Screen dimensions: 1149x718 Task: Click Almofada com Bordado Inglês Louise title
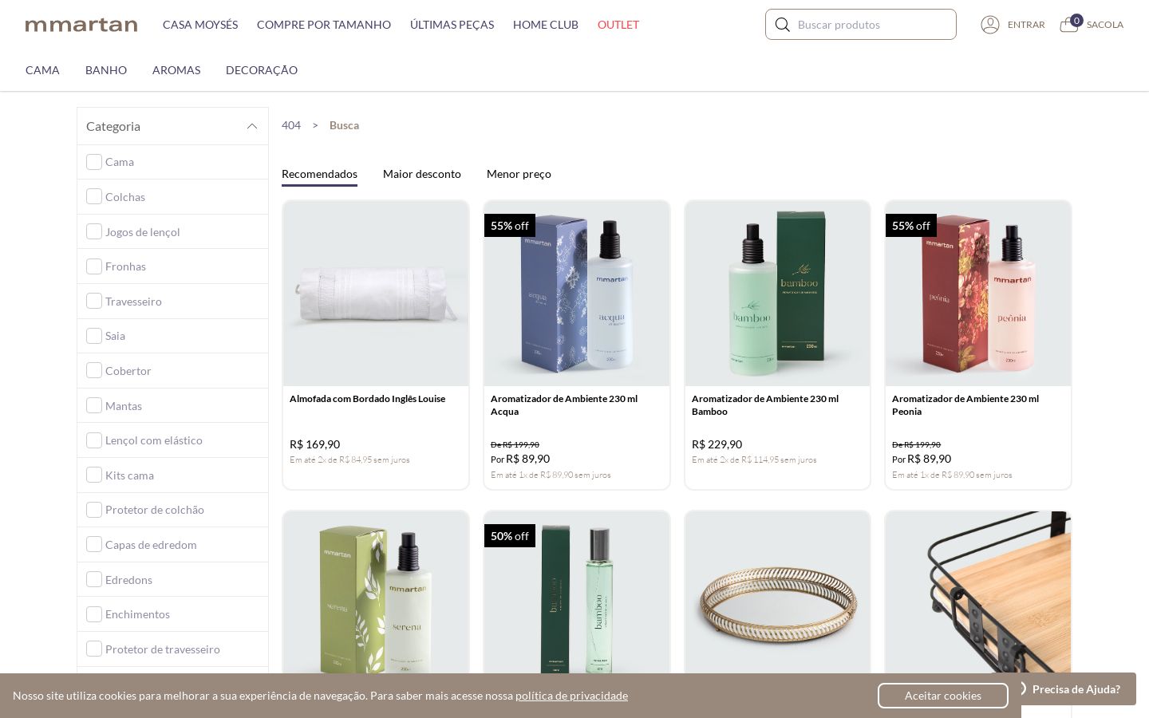(x=367, y=399)
